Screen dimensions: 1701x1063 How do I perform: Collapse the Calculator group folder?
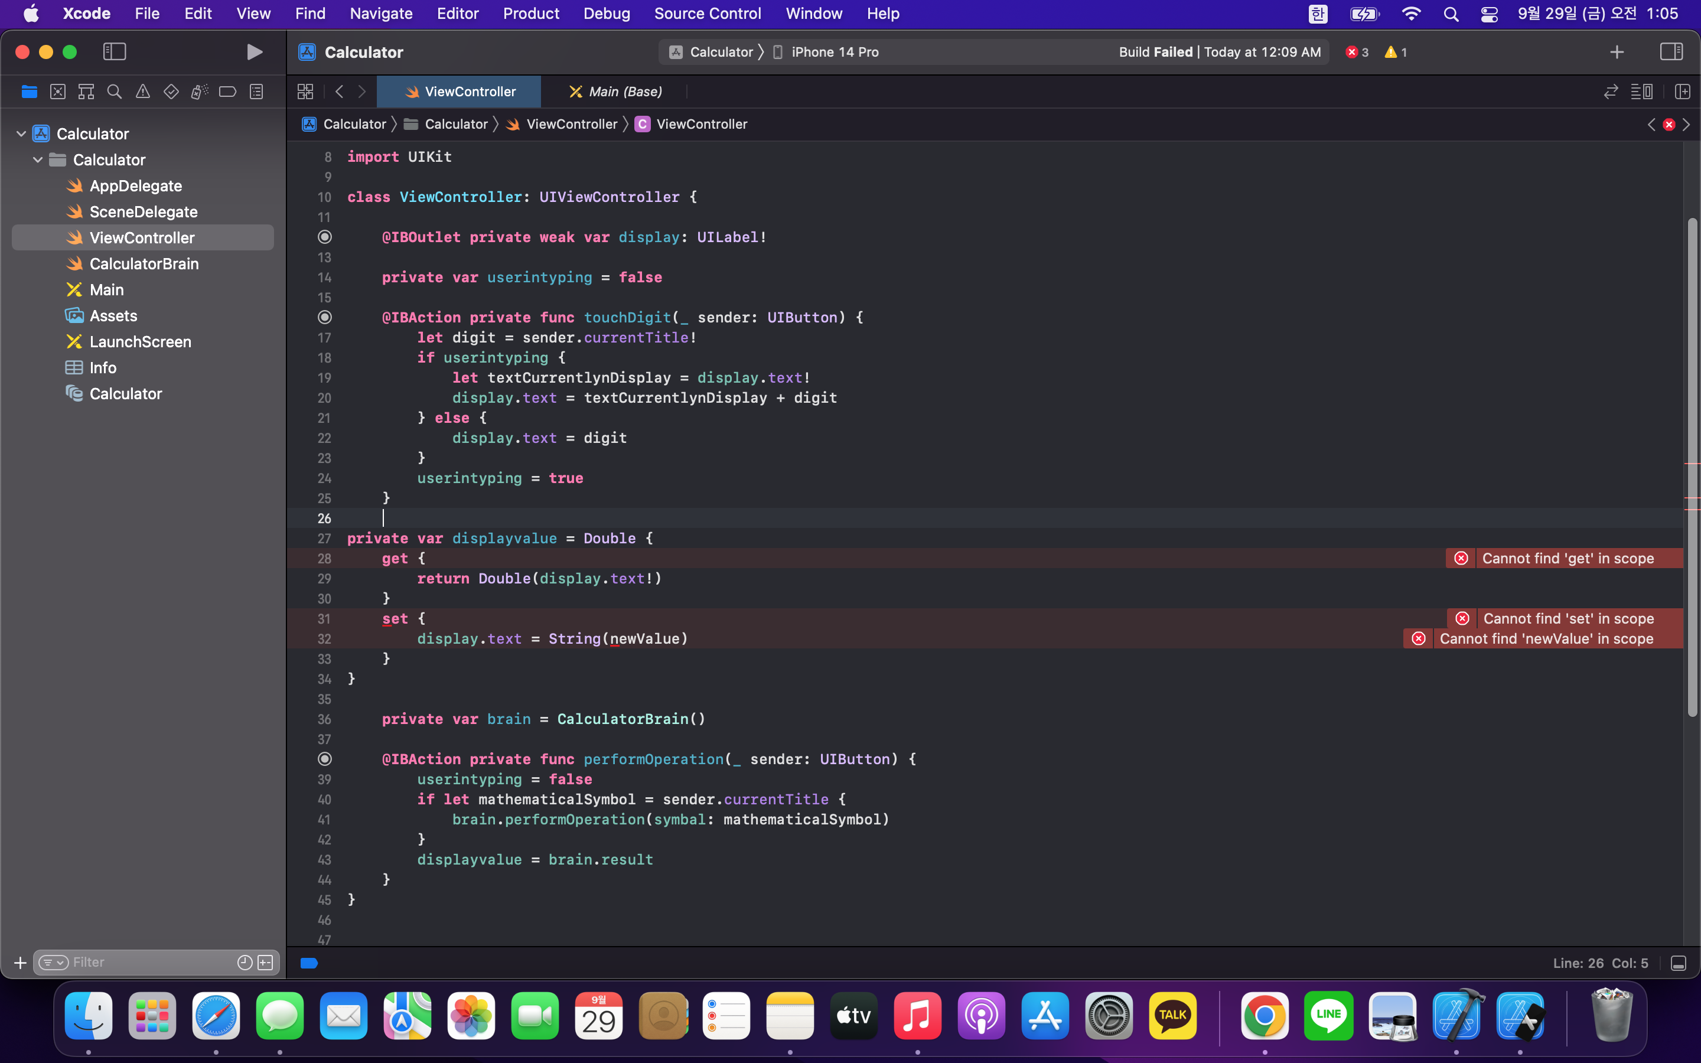point(38,159)
